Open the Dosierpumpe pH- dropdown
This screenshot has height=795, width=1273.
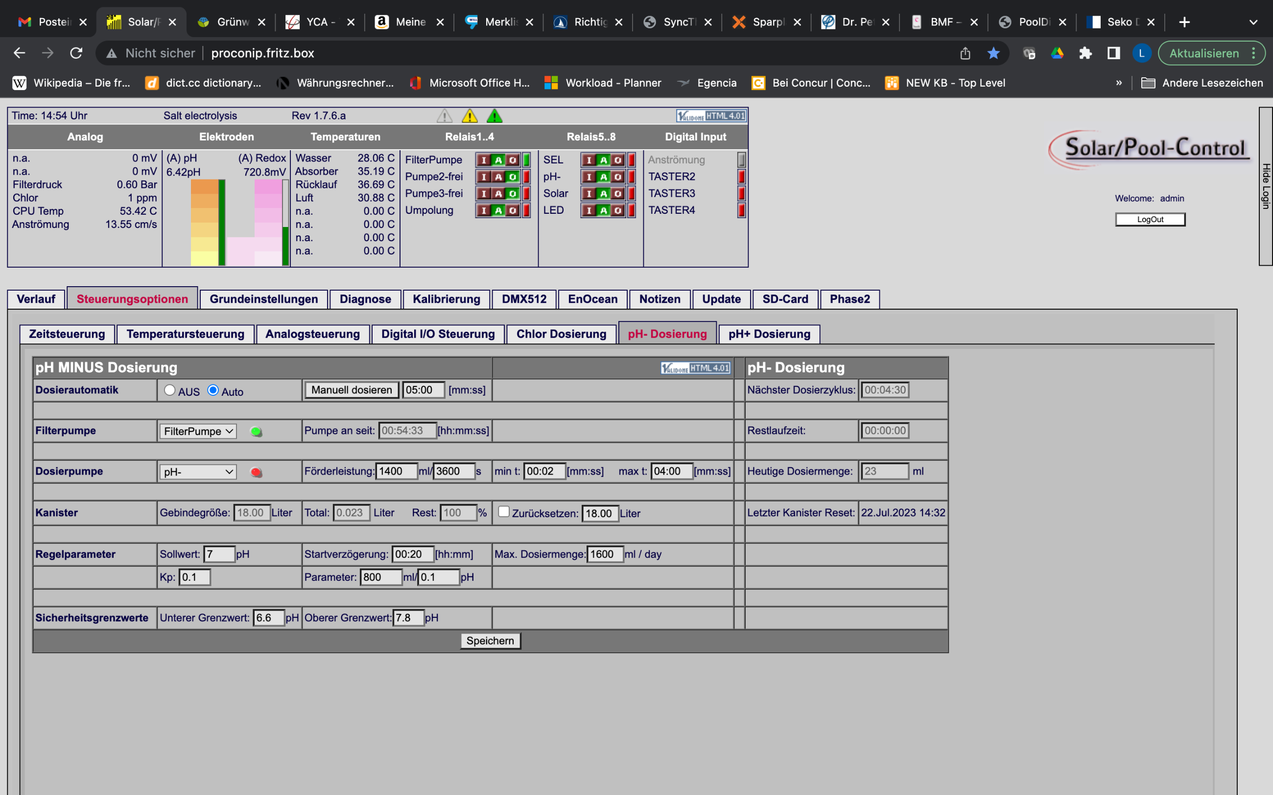[198, 472]
